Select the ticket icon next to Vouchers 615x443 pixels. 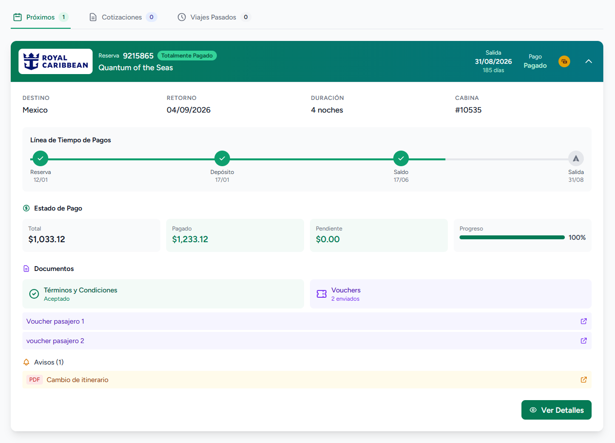click(321, 294)
